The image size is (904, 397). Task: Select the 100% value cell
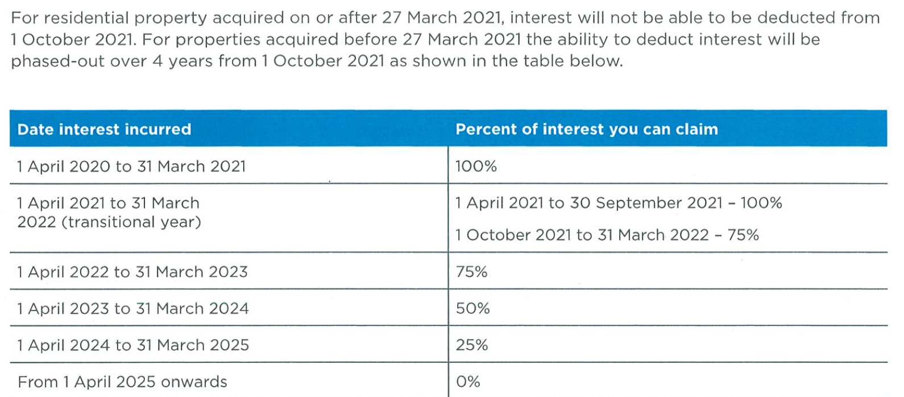(x=667, y=166)
